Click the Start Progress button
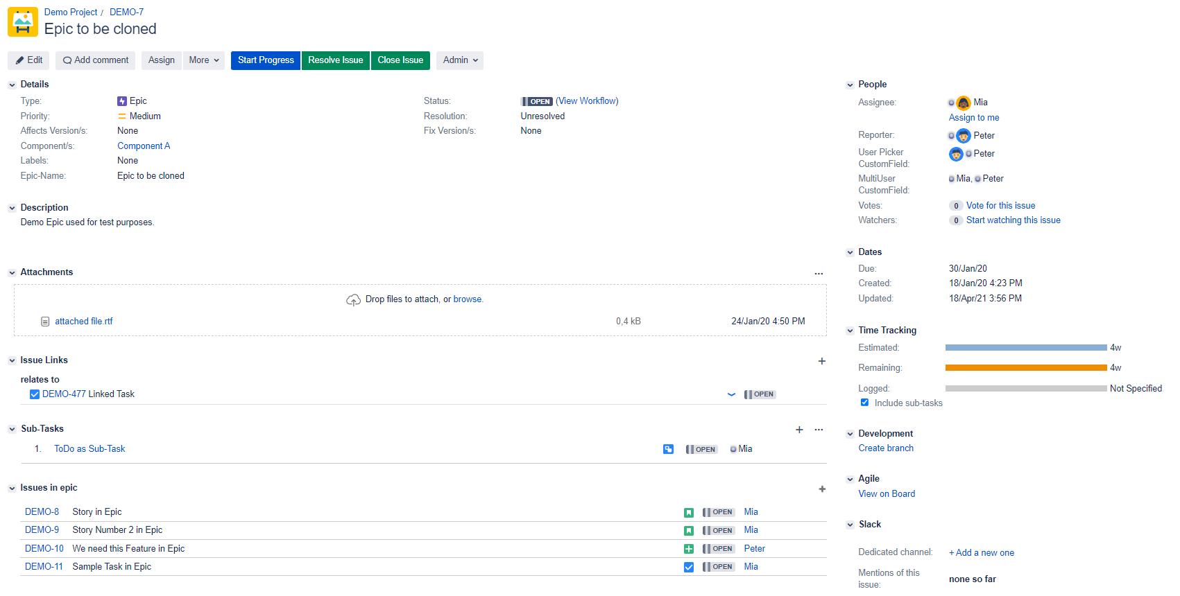 (266, 60)
